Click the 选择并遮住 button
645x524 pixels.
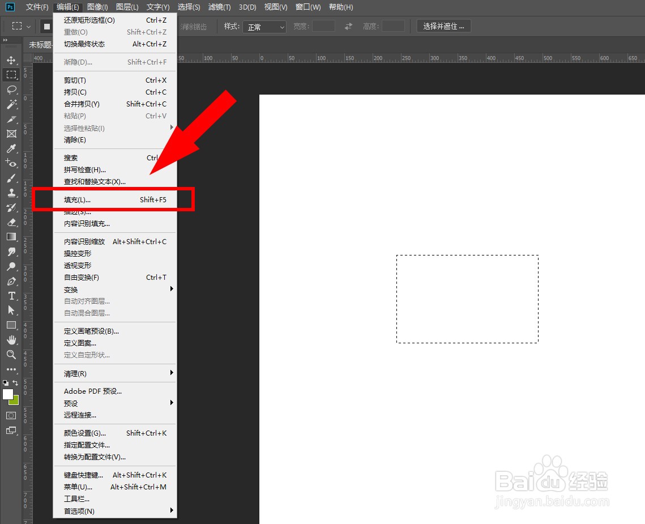[443, 27]
